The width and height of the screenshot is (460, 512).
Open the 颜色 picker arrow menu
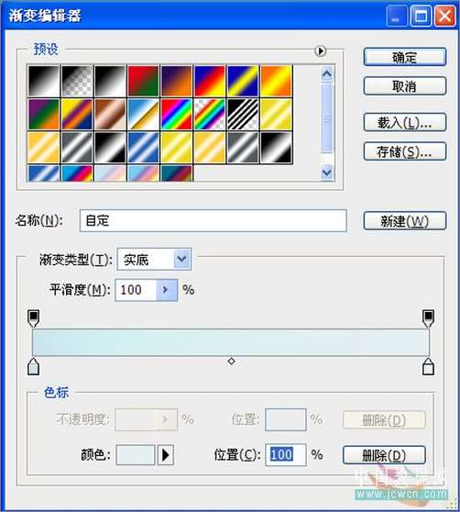pos(166,455)
